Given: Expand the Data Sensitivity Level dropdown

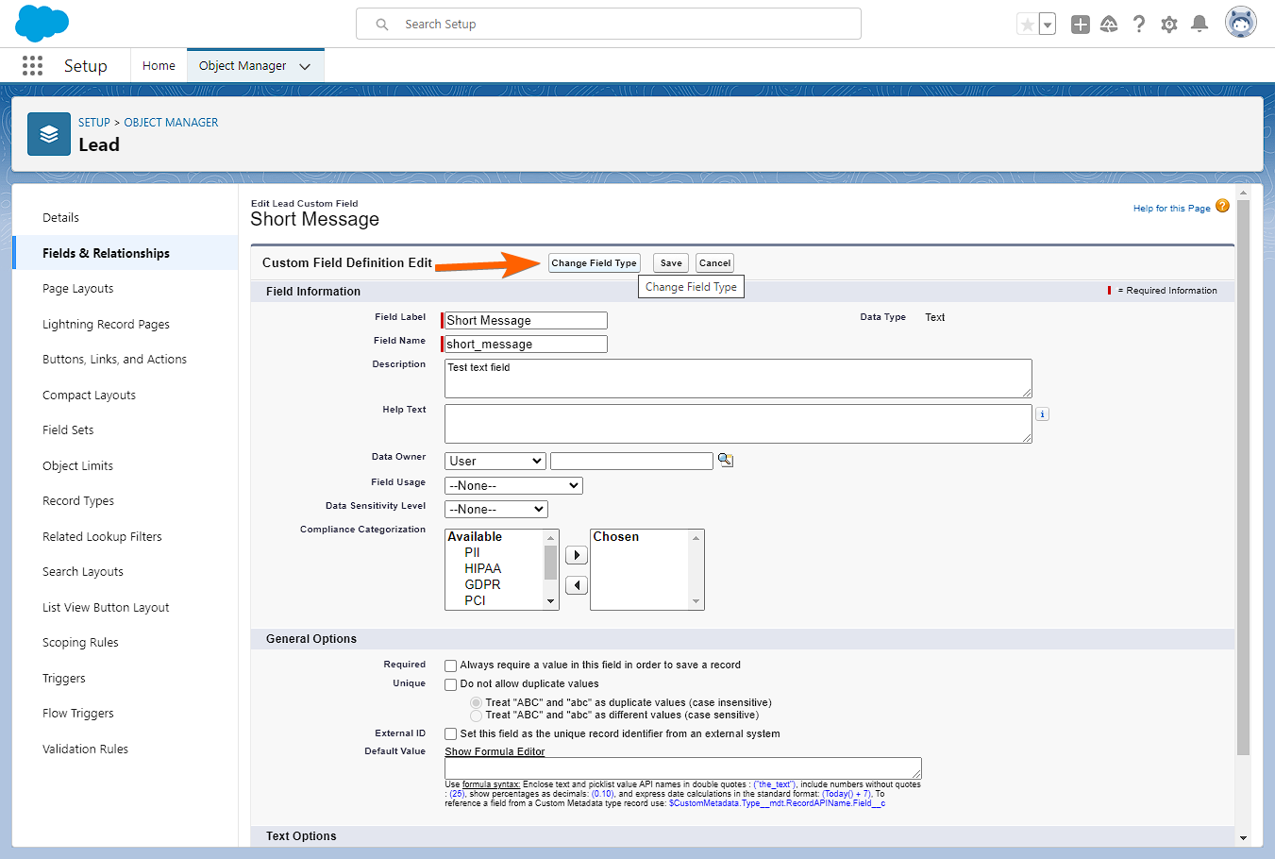Looking at the screenshot, I should [x=495, y=509].
